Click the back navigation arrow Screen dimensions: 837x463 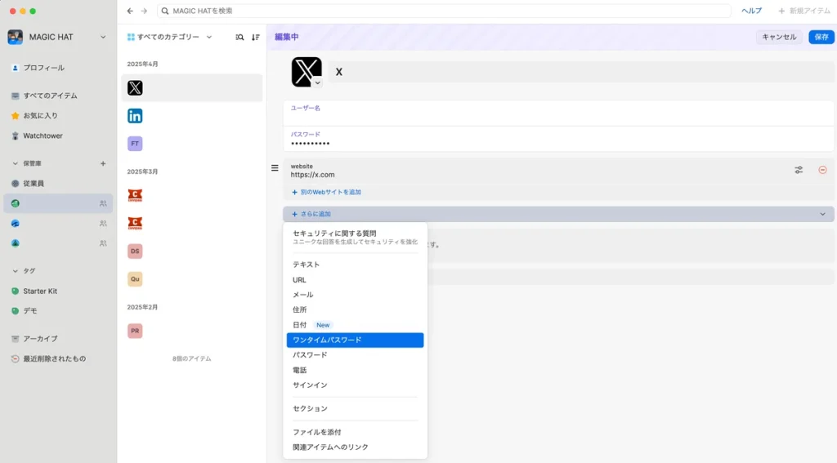[130, 11]
